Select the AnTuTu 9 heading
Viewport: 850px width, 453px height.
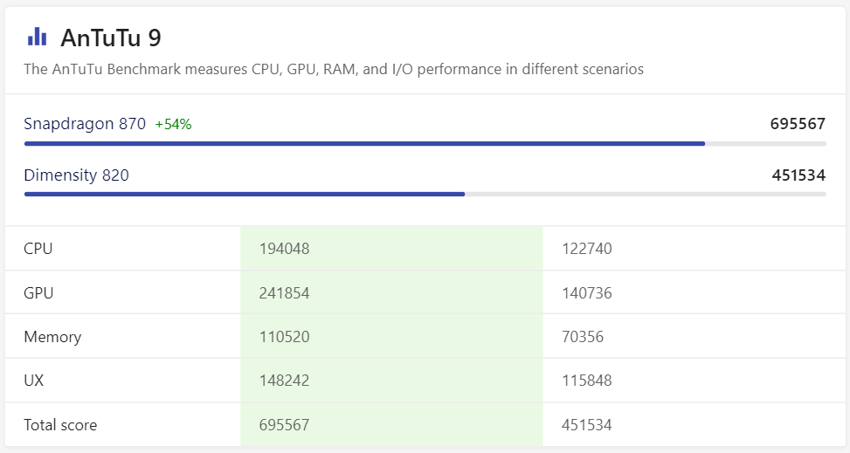[111, 38]
